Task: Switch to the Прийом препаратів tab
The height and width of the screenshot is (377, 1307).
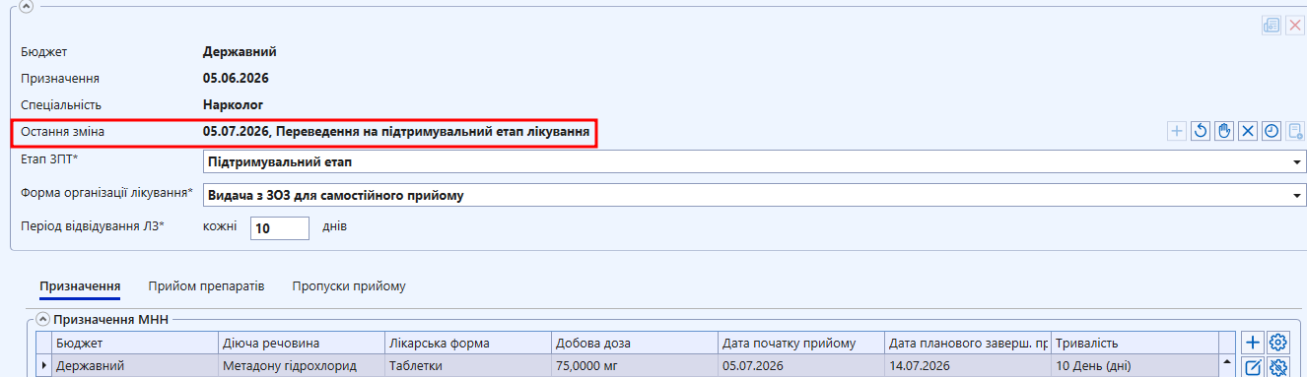Action: point(206,286)
